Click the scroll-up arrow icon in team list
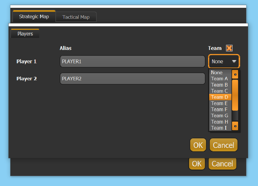 pos(235,74)
